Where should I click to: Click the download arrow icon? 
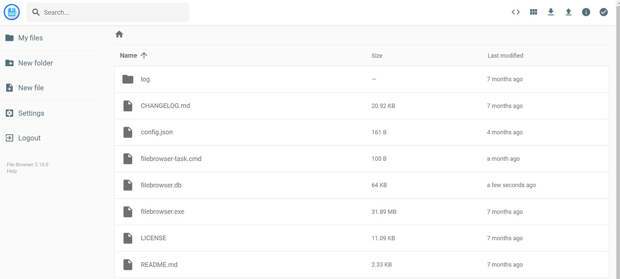tap(551, 12)
